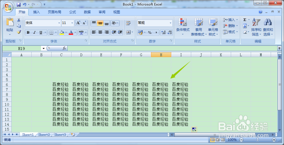Viewport: 284px width, 145px height.
Task: Click the 格式 format cells button
Action: click(x=230, y=32)
